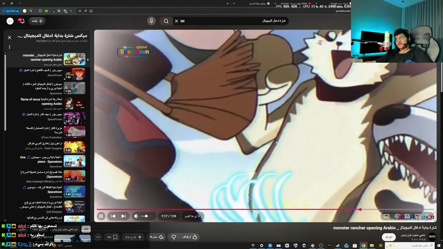The width and height of the screenshot is (443, 249).
Task: Clear the search box text
Action: point(177,21)
